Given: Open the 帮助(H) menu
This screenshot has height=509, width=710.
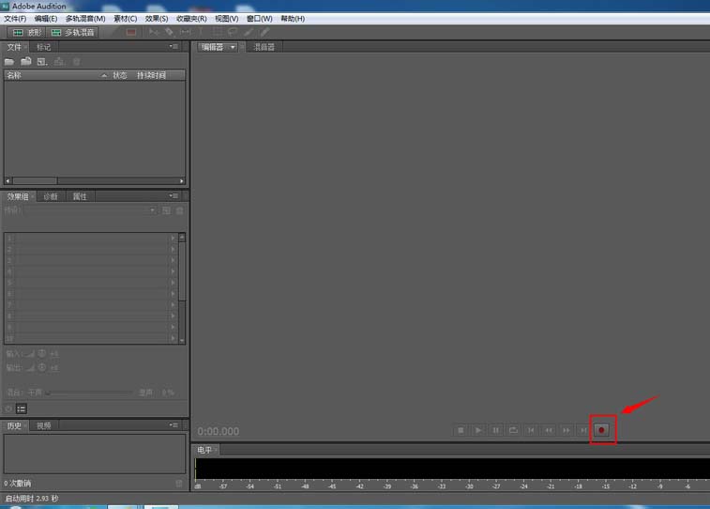Looking at the screenshot, I should pyautogui.click(x=293, y=19).
